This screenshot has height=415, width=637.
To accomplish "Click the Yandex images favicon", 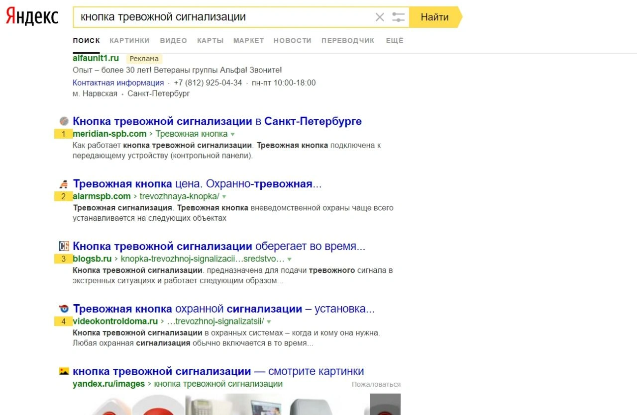I will pyautogui.click(x=64, y=371).
